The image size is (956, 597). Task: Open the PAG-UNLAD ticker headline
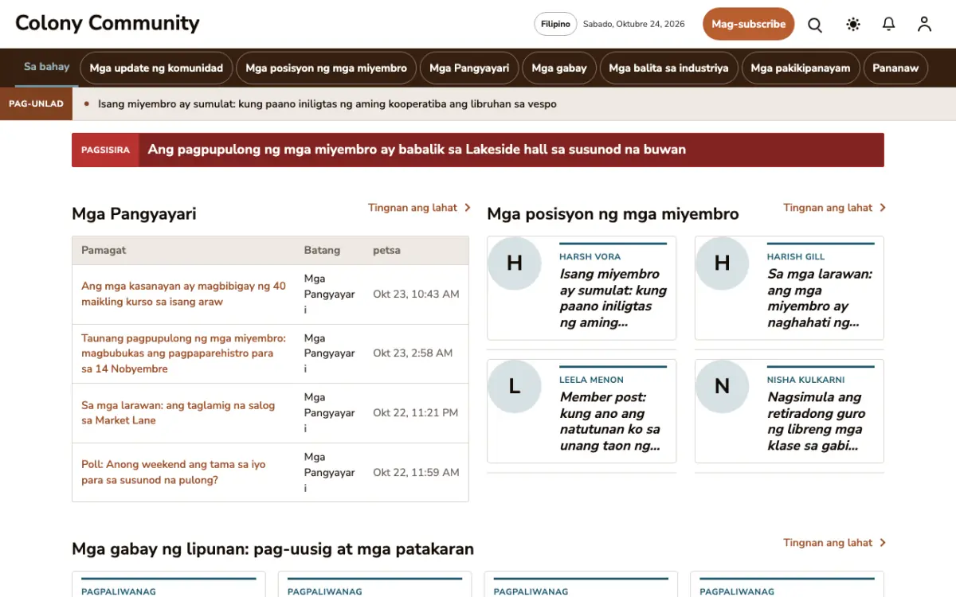pos(327,103)
